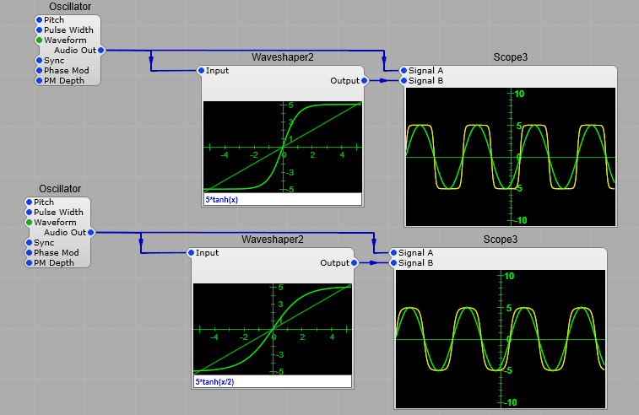Click the Signal A pin on top Scope3

404,71
